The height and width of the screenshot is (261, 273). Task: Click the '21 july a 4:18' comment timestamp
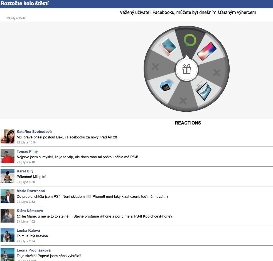(26, 162)
